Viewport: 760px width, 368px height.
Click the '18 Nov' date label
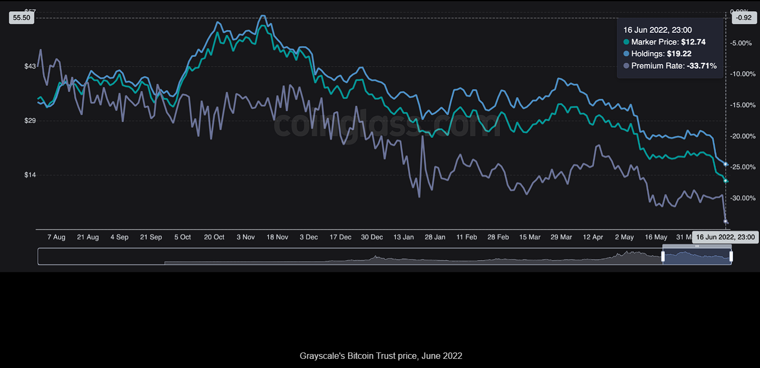(x=277, y=237)
